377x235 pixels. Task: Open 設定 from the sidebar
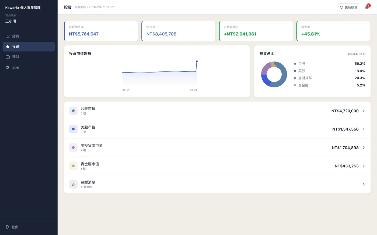[x=29, y=67]
